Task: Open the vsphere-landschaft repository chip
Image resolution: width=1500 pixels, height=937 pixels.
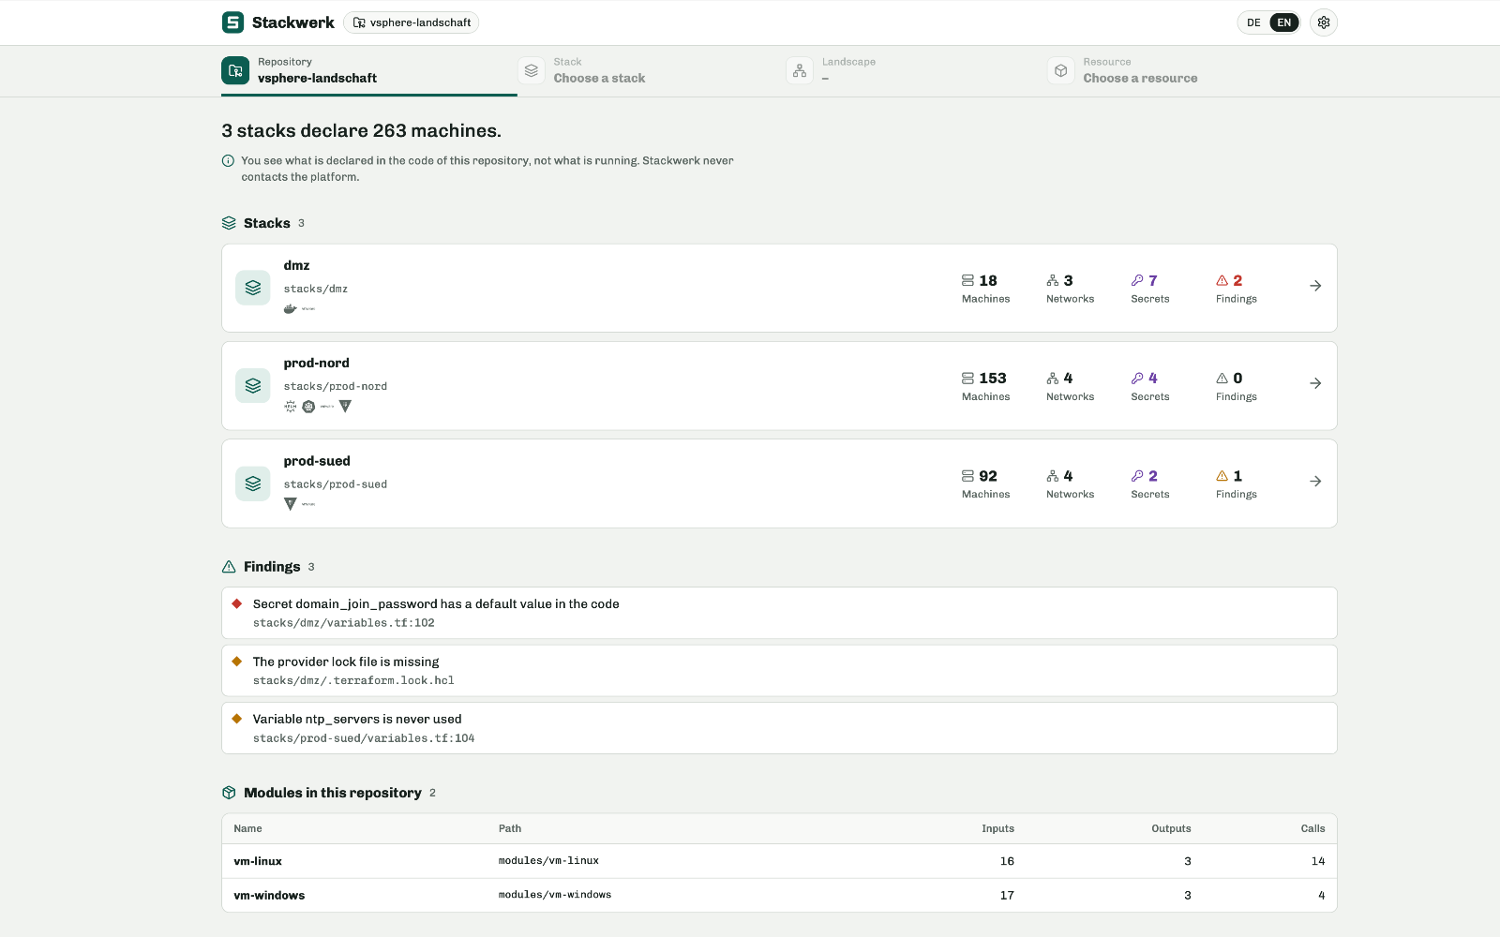Action: [x=412, y=22]
